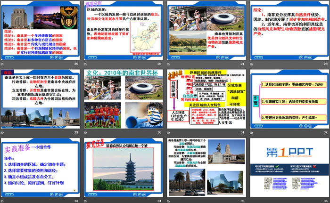Screen dimensions: 330x203
Task: Click the animation star icon under slide 30
Action: (85, 132)
